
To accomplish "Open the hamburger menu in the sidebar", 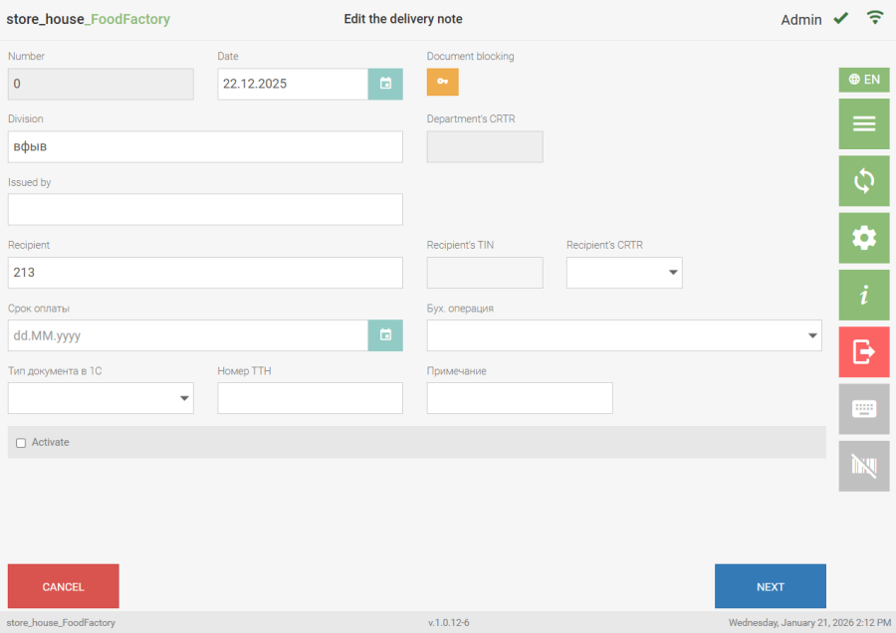I will click(x=863, y=124).
